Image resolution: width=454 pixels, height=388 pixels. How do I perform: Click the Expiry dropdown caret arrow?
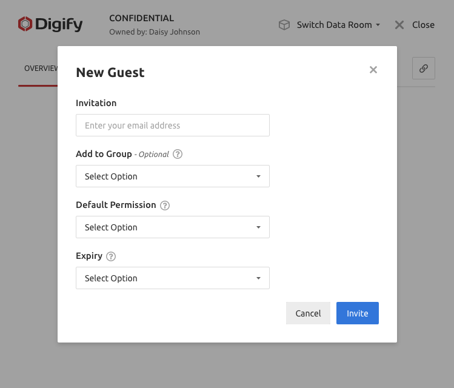[x=258, y=278]
